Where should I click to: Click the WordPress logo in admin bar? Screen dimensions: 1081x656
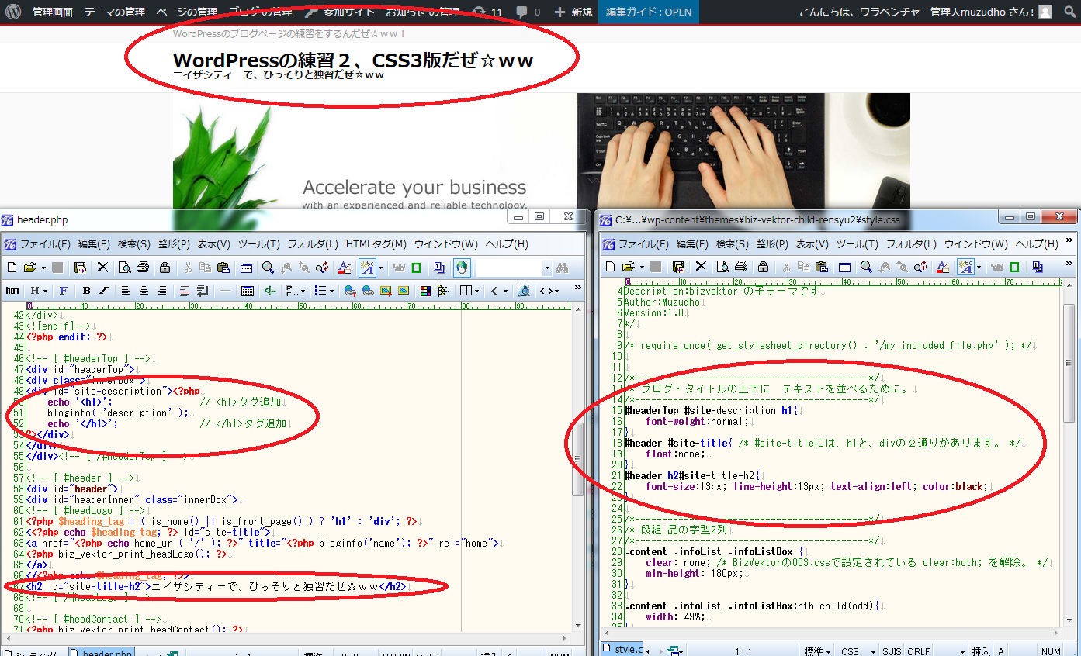[x=12, y=12]
